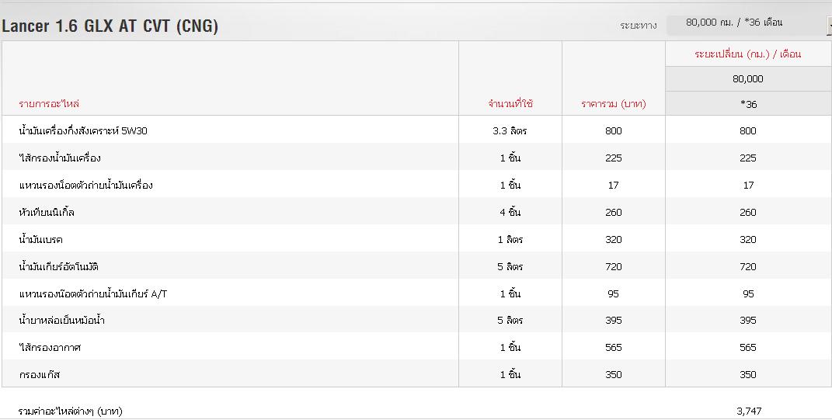Click the 3,747 total parts cost

pyautogui.click(x=748, y=411)
